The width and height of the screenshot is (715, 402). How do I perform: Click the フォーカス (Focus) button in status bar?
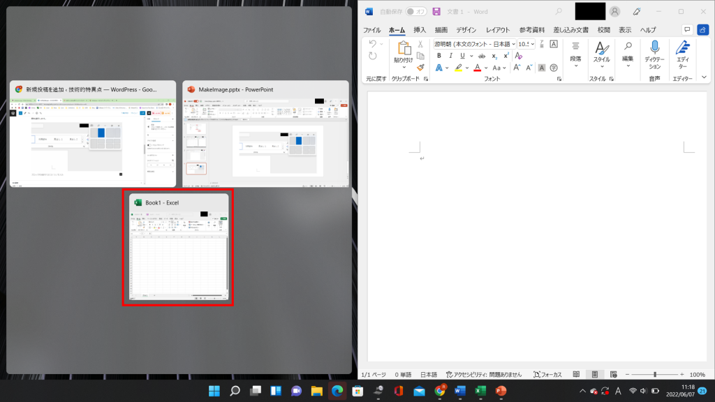click(x=547, y=375)
